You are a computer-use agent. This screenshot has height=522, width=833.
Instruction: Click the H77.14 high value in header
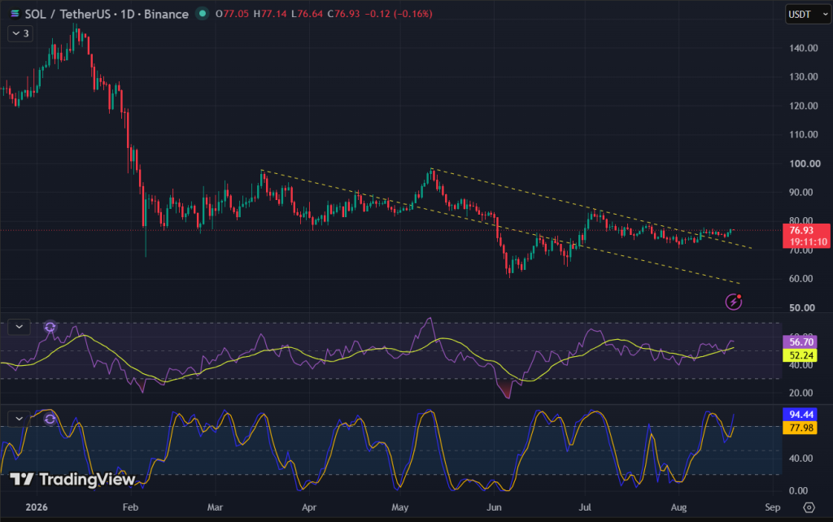[270, 14]
